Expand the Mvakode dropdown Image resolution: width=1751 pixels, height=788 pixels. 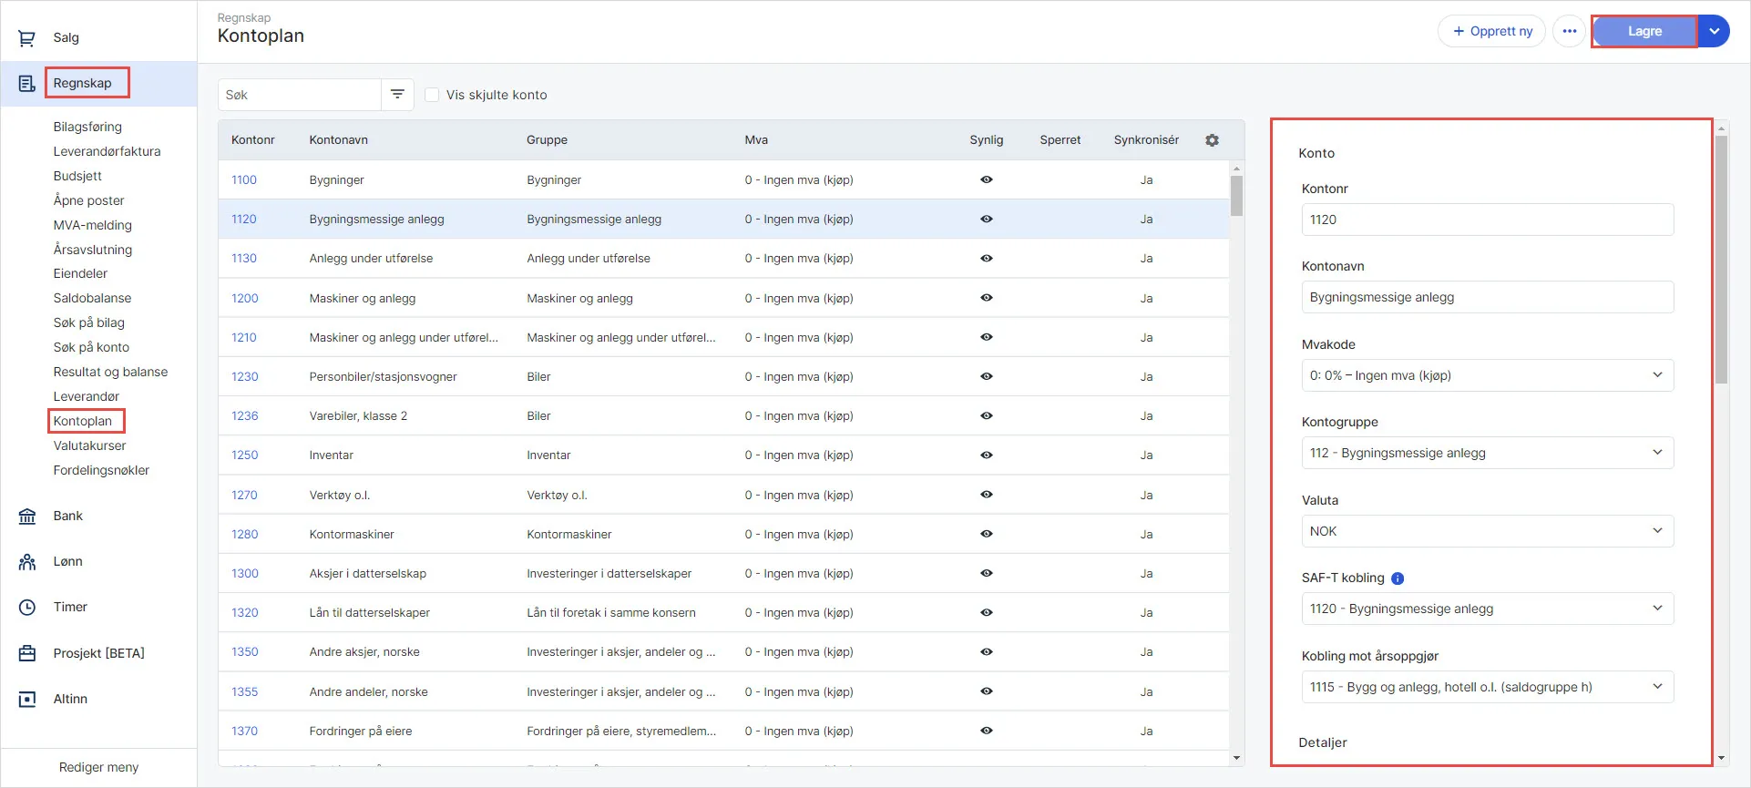[1487, 375]
